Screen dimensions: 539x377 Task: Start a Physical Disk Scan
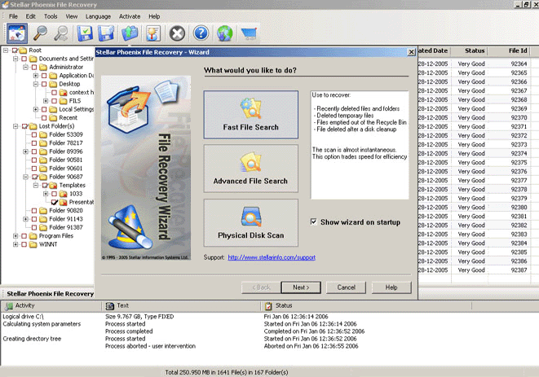click(250, 222)
